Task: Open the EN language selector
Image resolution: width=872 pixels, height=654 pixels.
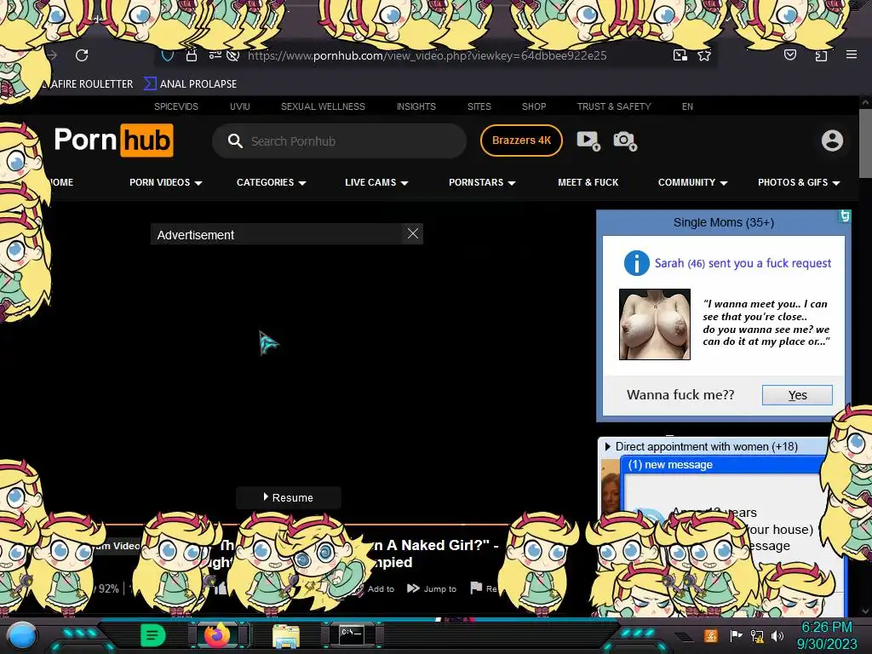Action: 687,106
